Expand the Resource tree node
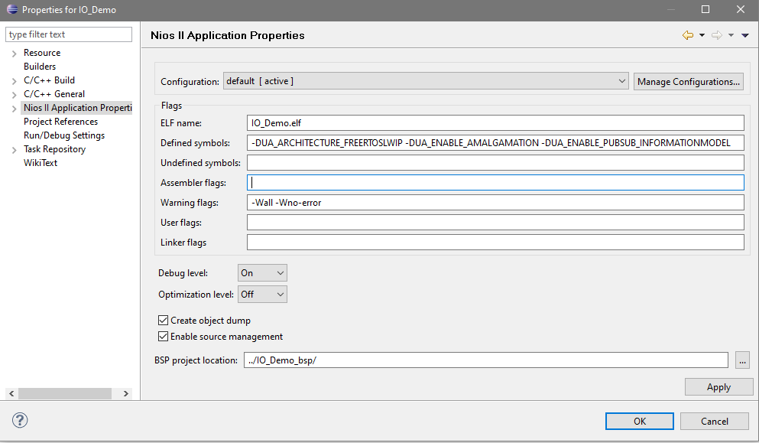 pyautogui.click(x=14, y=53)
